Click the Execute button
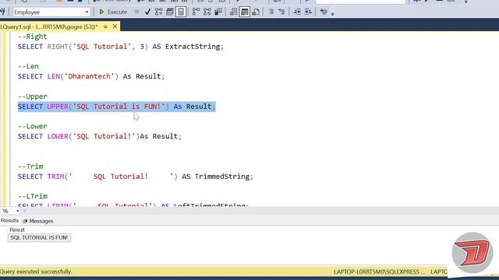 113,12
